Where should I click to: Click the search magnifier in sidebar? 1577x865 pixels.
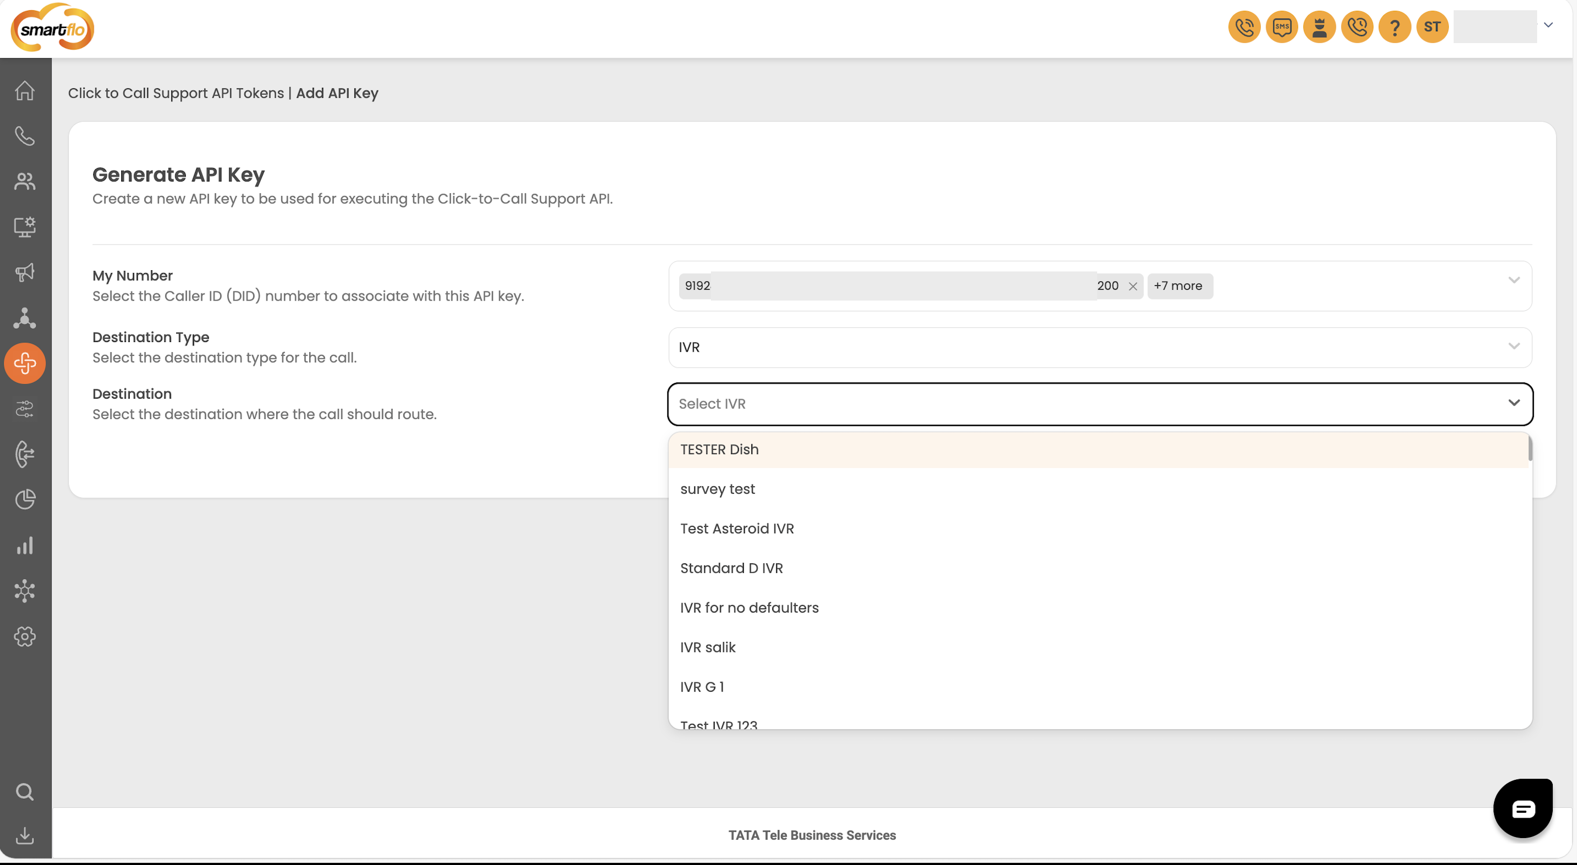click(25, 792)
